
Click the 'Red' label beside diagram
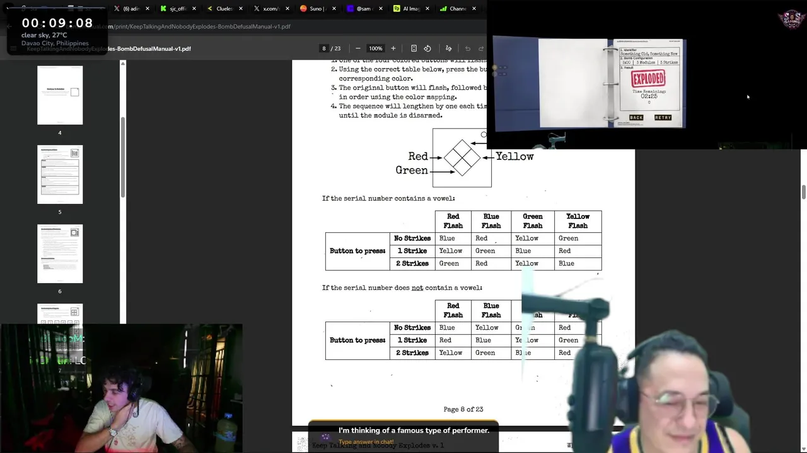click(418, 157)
